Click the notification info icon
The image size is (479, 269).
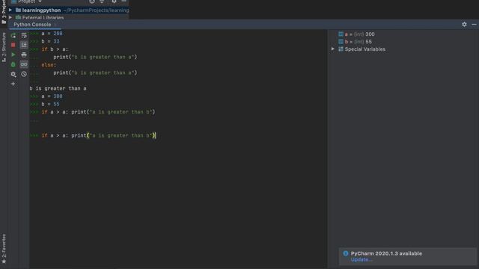[x=346, y=253]
